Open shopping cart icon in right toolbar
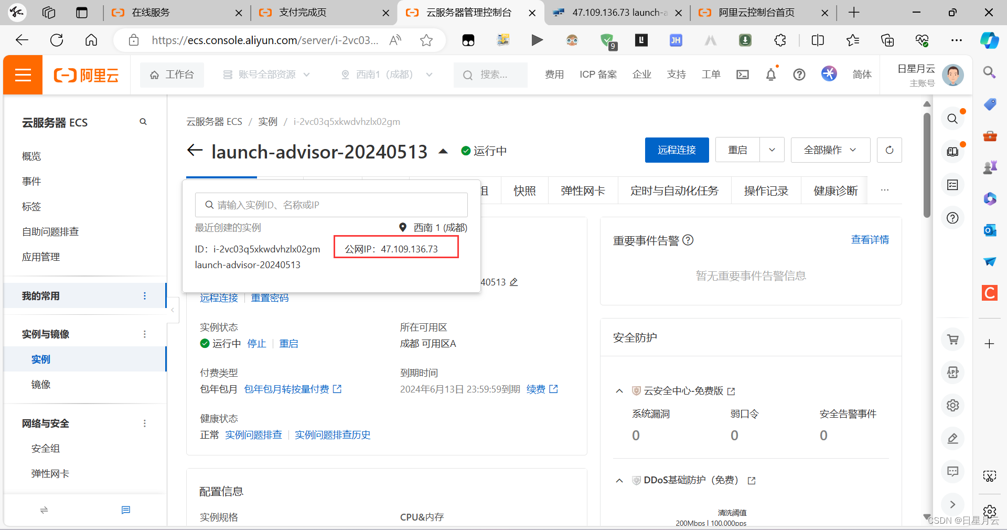The height and width of the screenshot is (530, 1007). pos(953,340)
